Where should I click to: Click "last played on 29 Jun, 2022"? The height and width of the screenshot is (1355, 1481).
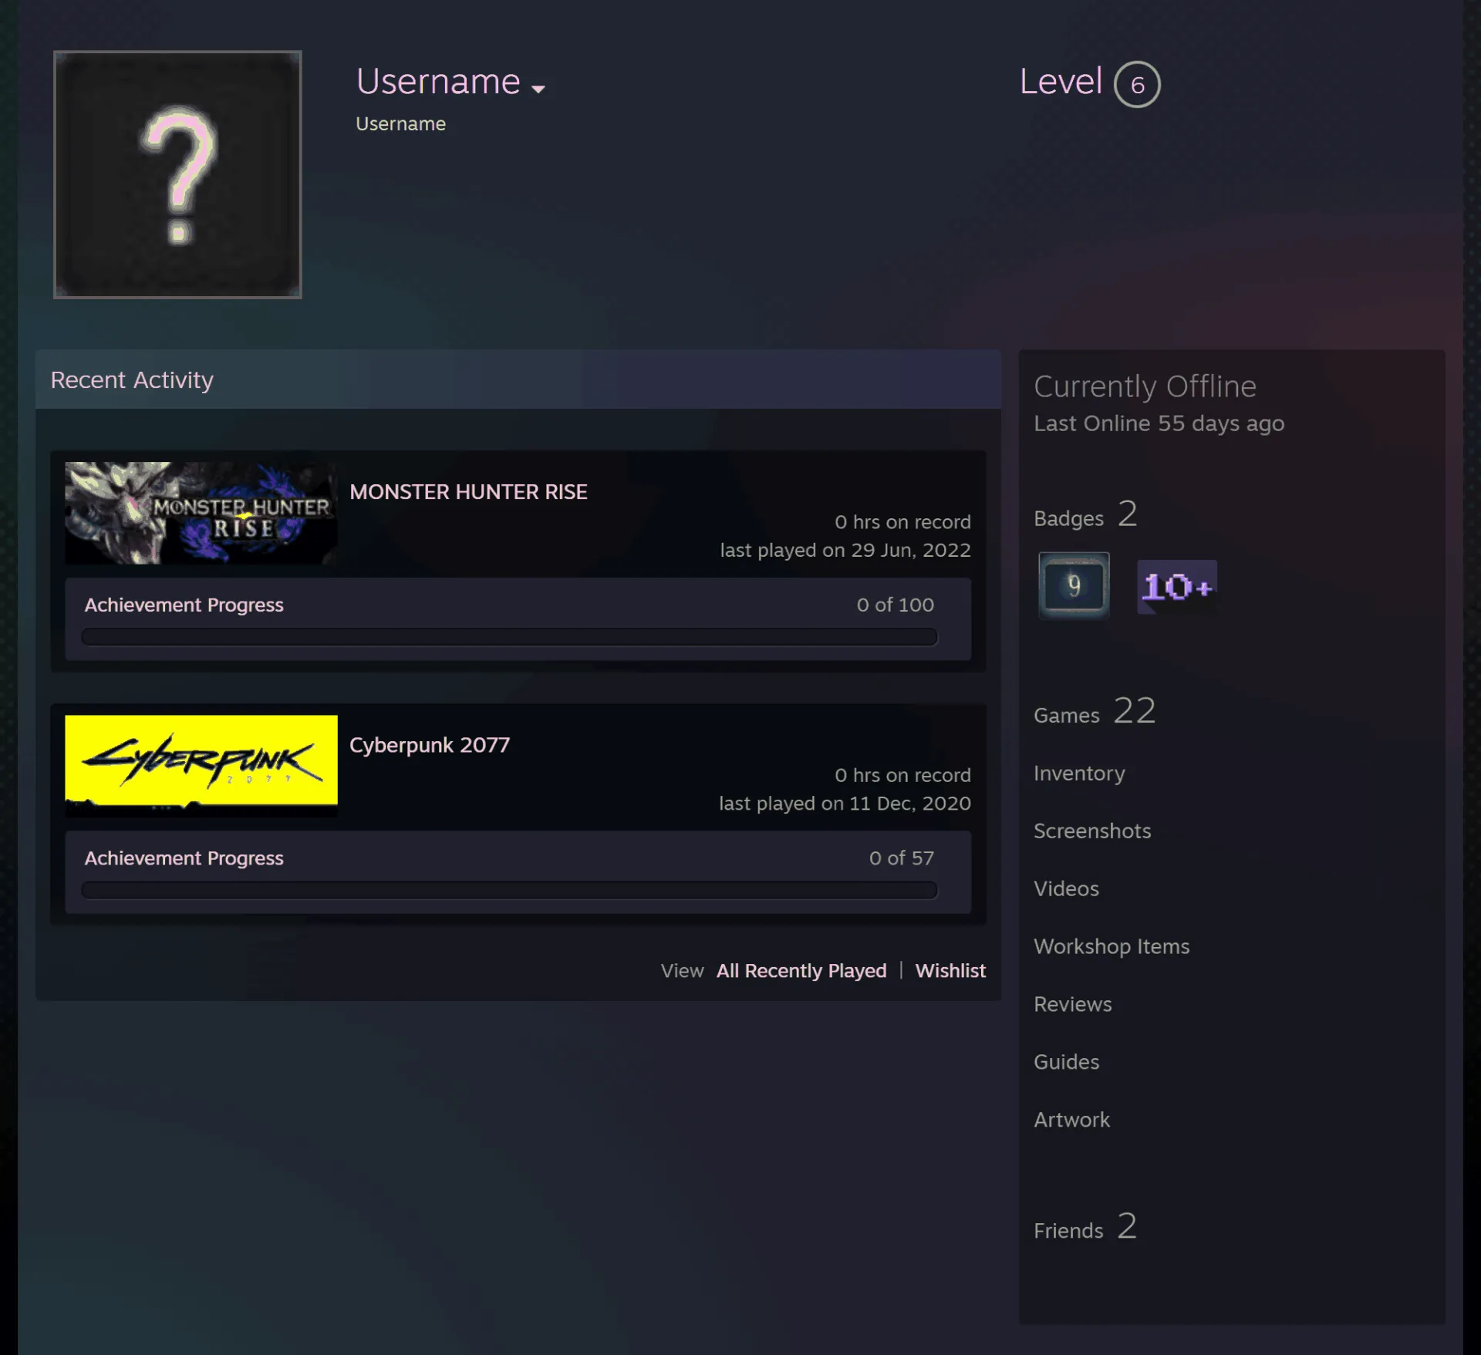tap(845, 551)
